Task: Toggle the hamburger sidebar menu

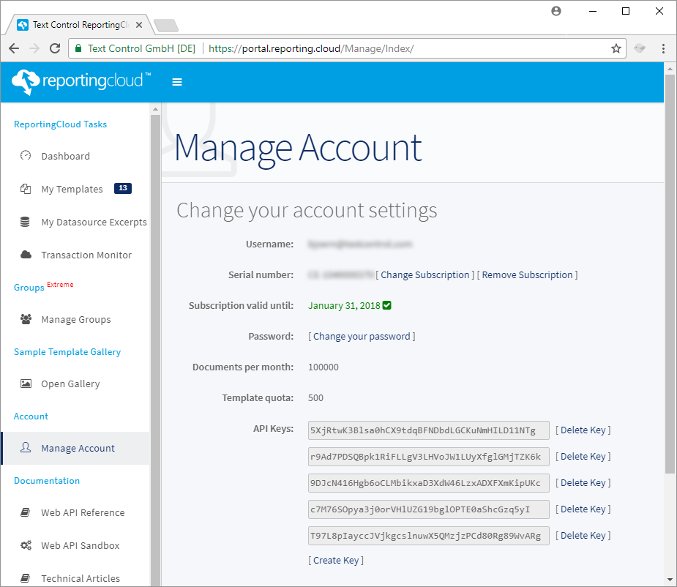Action: [177, 82]
